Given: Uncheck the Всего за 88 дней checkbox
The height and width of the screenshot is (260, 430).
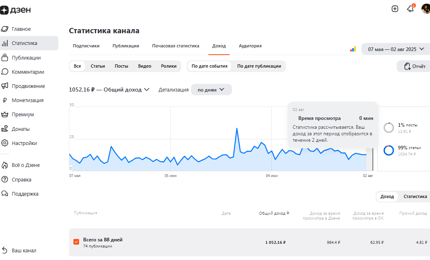Looking at the screenshot, I should click(x=76, y=242).
